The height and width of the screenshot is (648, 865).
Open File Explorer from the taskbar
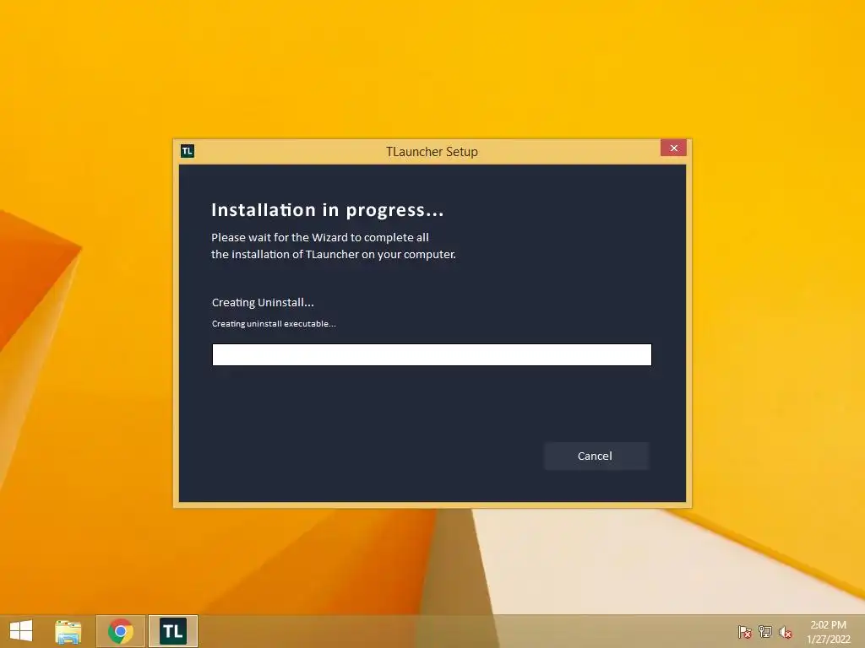tap(68, 631)
